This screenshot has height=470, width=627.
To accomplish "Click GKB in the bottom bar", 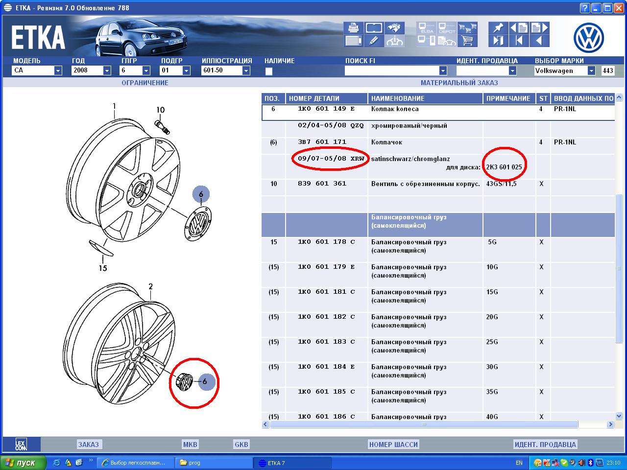I will (241, 445).
